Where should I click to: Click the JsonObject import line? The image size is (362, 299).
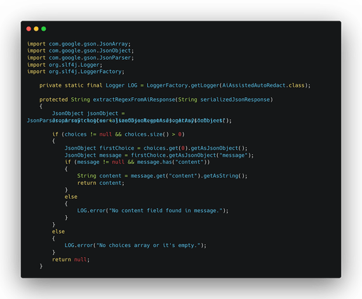pos(81,51)
